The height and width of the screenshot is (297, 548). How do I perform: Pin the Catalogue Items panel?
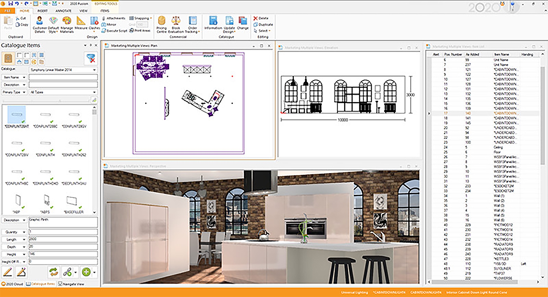[x=91, y=45]
